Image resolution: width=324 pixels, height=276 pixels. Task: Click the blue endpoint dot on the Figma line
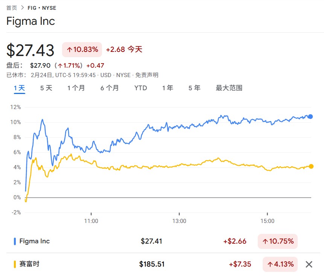[x=310, y=117]
